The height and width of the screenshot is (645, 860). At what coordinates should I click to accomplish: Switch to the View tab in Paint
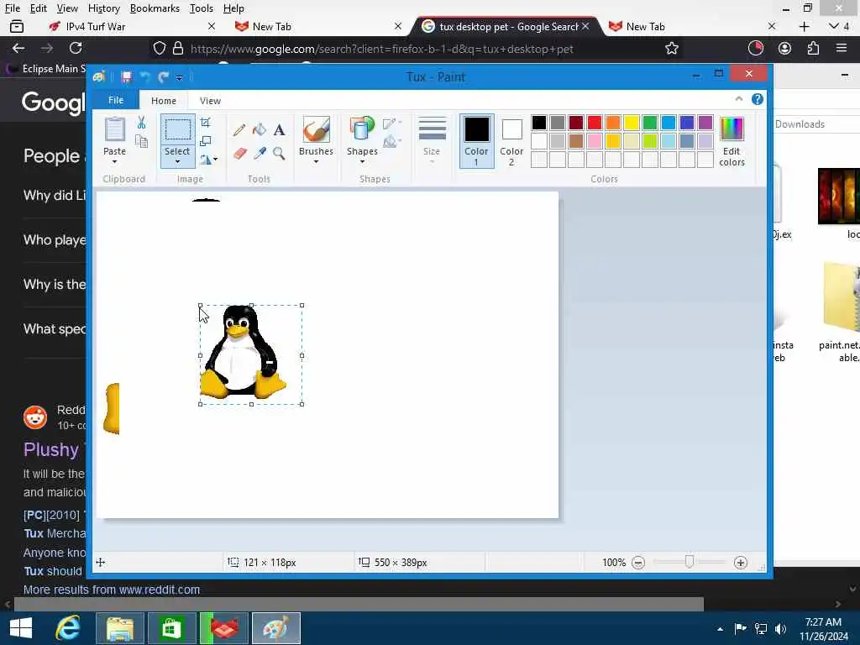tap(210, 101)
